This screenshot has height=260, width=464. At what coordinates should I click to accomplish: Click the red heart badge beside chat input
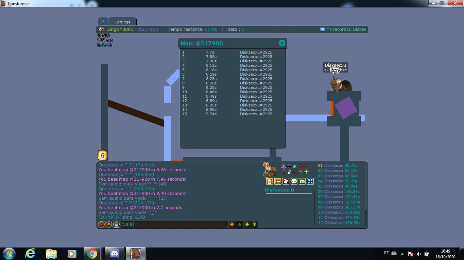point(101,224)
